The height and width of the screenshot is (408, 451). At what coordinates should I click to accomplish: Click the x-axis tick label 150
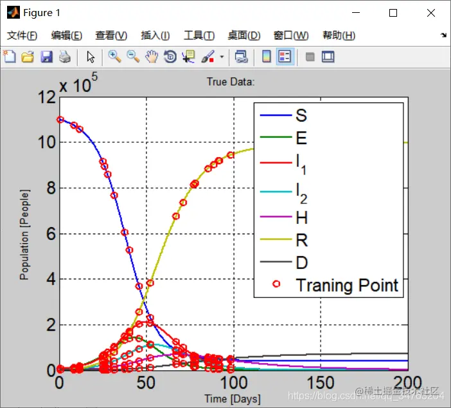pyautogui.click(x=321, y=383)
